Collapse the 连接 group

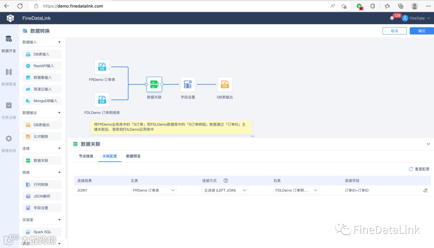(x=59, y=148)
